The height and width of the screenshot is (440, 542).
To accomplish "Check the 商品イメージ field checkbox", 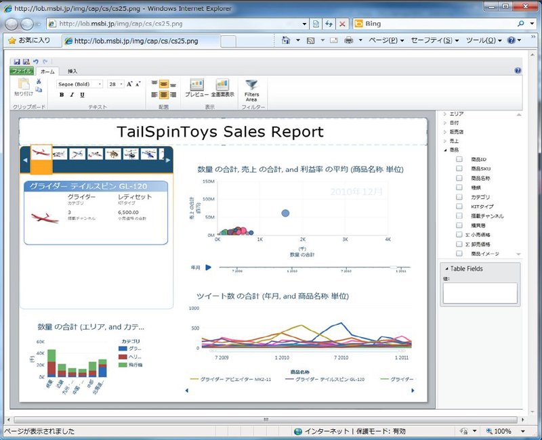I will tap(459, 253).
